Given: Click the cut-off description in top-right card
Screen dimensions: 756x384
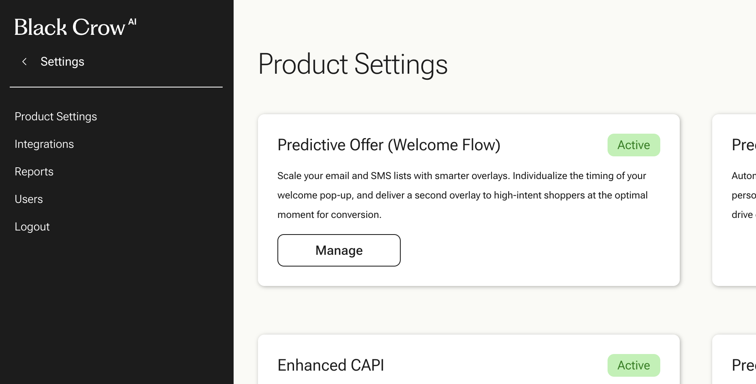Looking at the screenshot, I should [743, 195].
